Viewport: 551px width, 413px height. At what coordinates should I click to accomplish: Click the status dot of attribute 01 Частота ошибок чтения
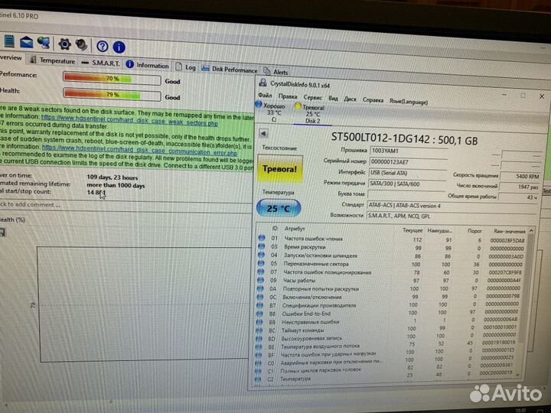[262, 238]
